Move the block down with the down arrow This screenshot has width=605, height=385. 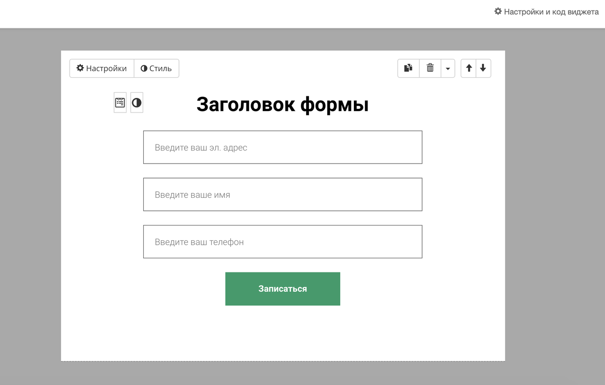(483, 68)
